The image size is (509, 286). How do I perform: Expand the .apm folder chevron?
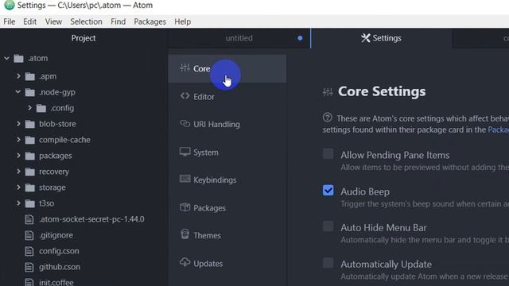pos(18,76)
